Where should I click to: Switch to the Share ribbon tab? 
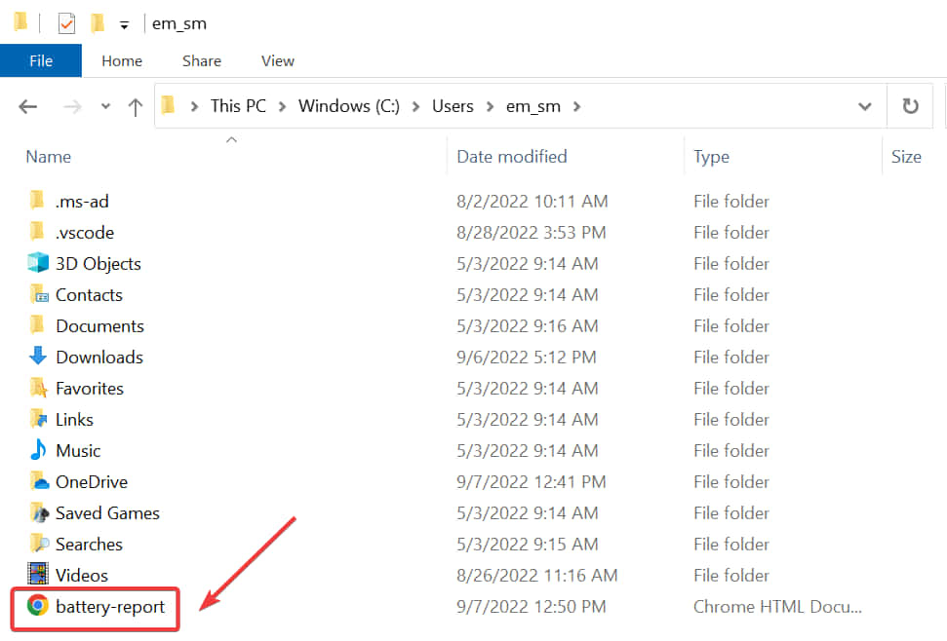click(202, 61)
